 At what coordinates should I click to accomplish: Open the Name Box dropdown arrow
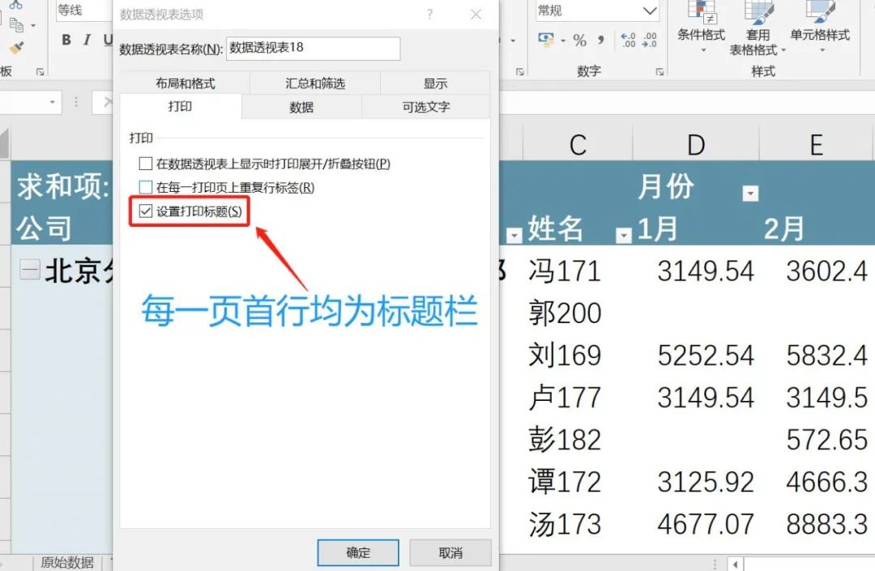[52, 102]
